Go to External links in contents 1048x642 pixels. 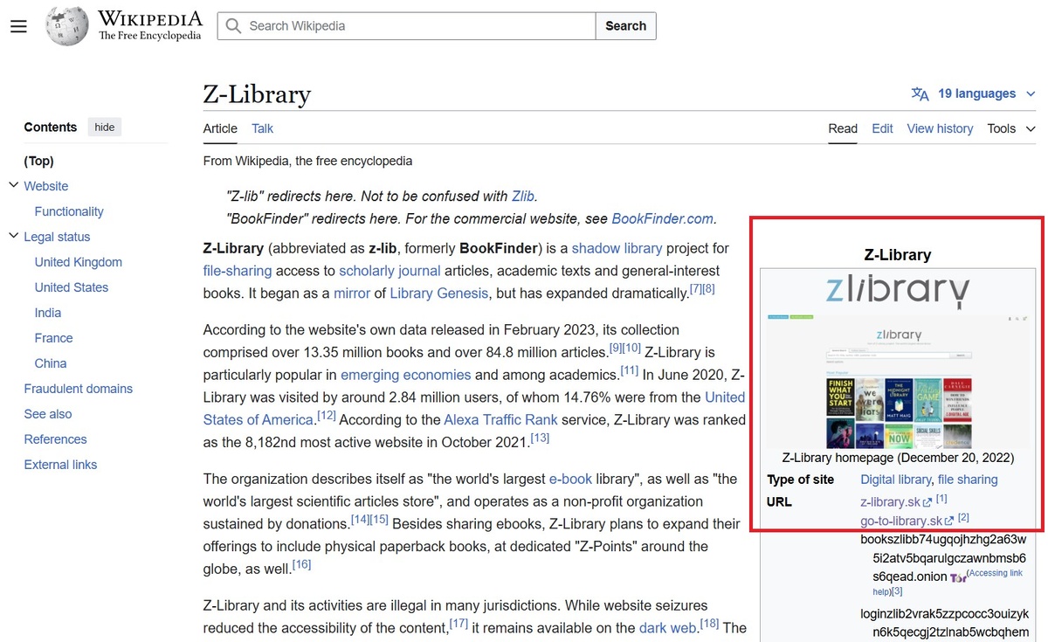(60, 465)
